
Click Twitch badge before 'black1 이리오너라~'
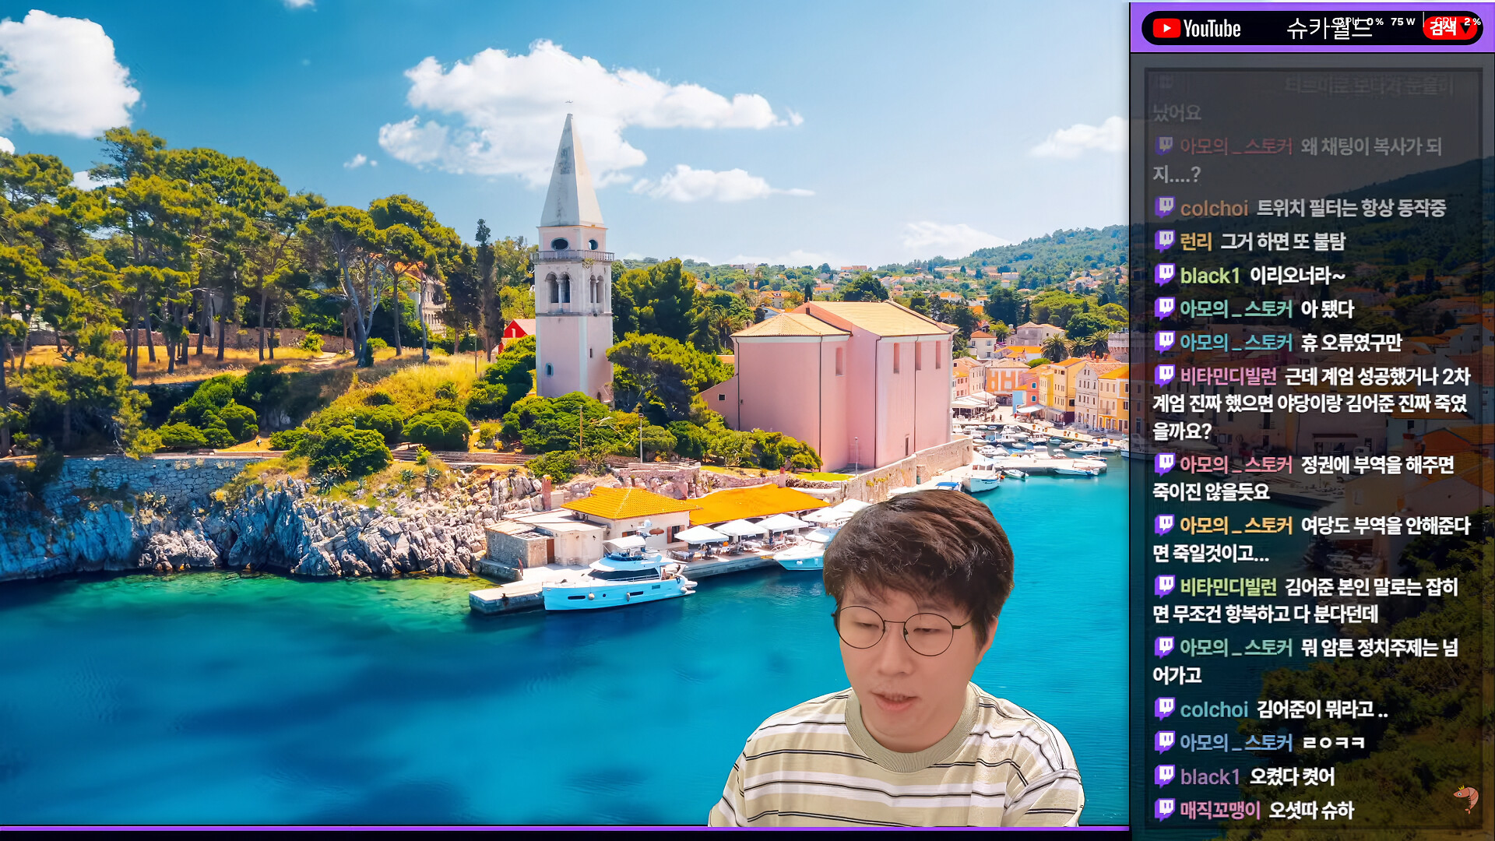pyautogui.click(x=1164, y=274)
